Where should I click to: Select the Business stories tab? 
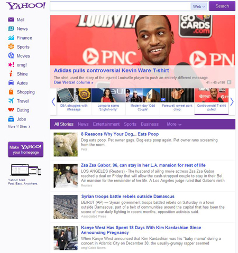click(150, 124)
